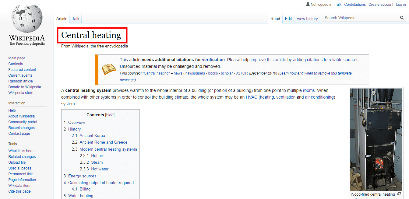Open the HVAC link in the intro
The image size is (409, 199).
(x=252, y=97)
